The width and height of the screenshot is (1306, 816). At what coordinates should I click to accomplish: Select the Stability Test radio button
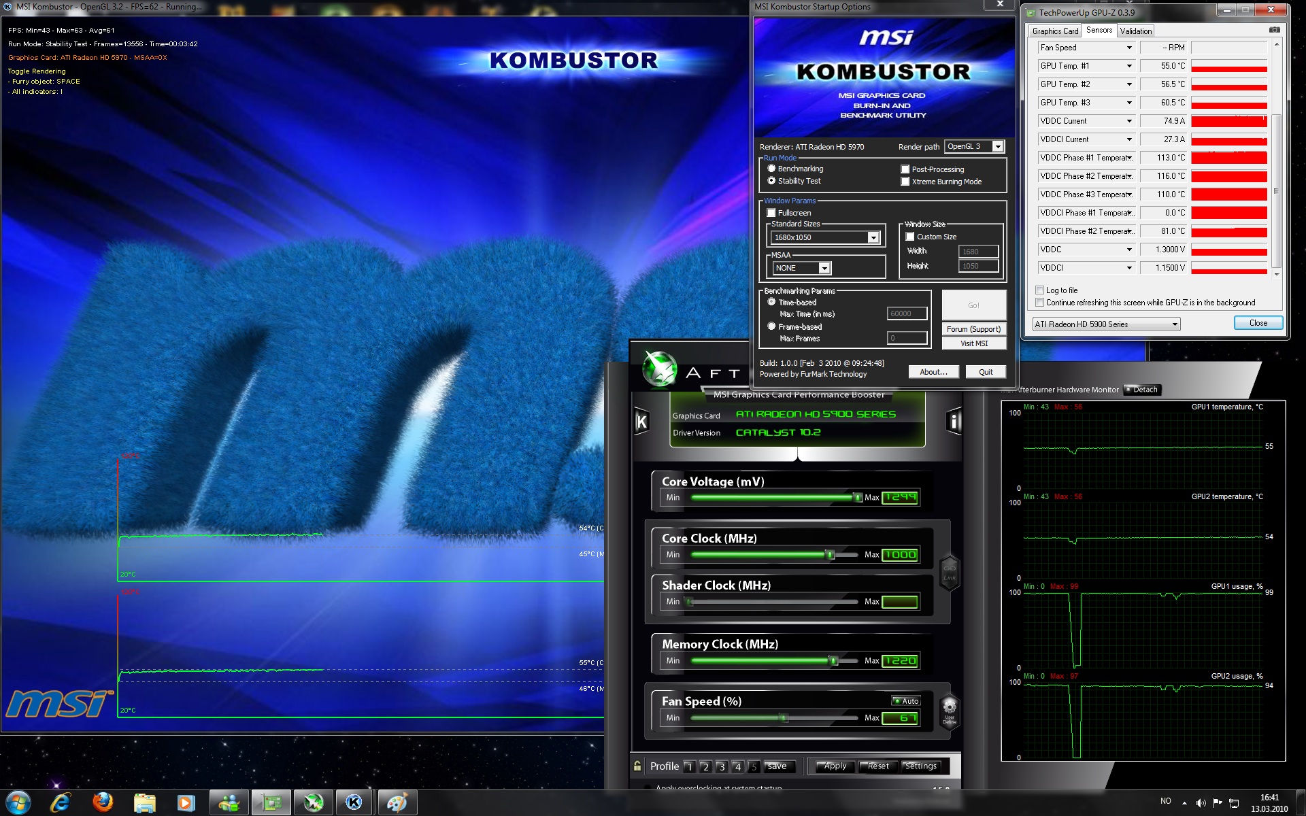pyautogui.click(x=771, y=181)
